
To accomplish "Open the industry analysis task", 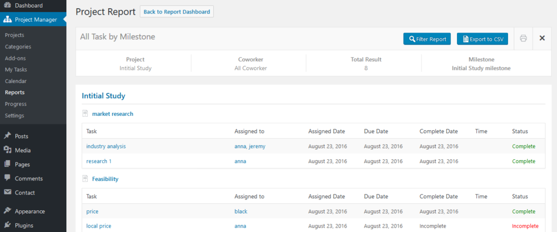I will tap(106, 146).
